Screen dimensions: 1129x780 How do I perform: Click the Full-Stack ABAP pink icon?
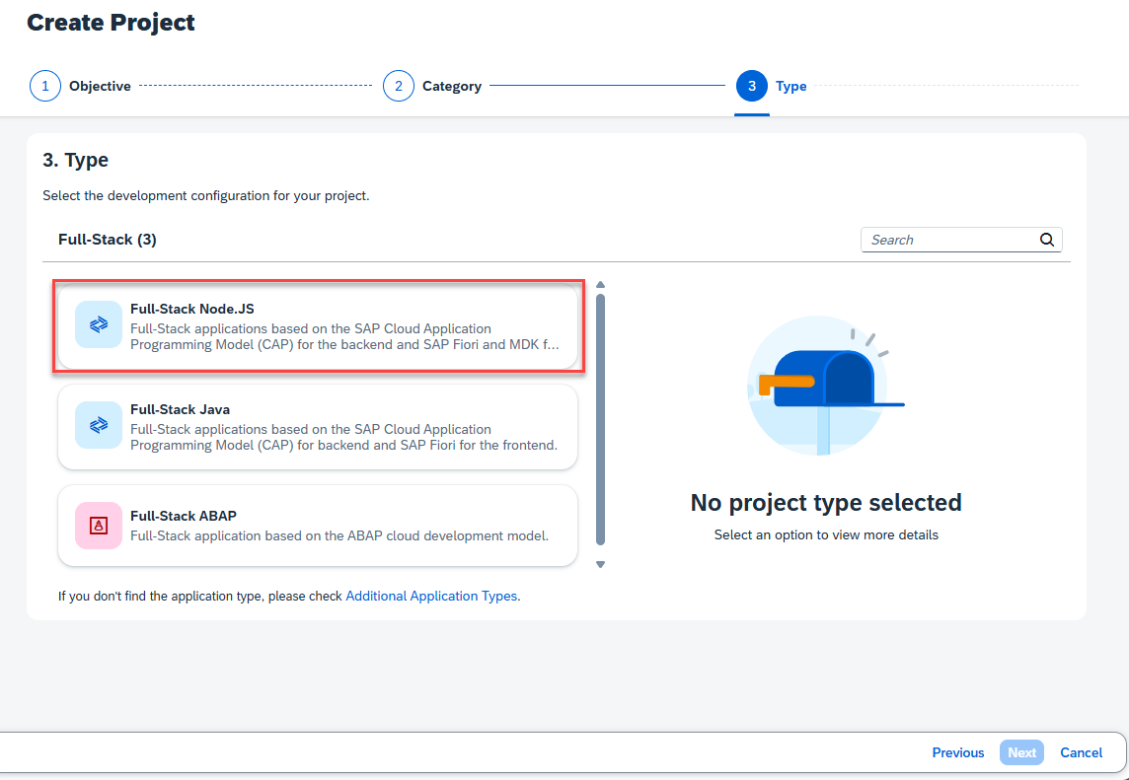click(99, 526)
